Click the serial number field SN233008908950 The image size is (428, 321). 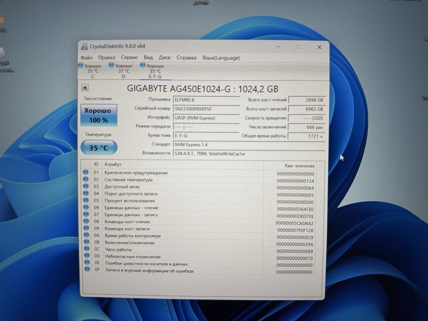[206, 109]
